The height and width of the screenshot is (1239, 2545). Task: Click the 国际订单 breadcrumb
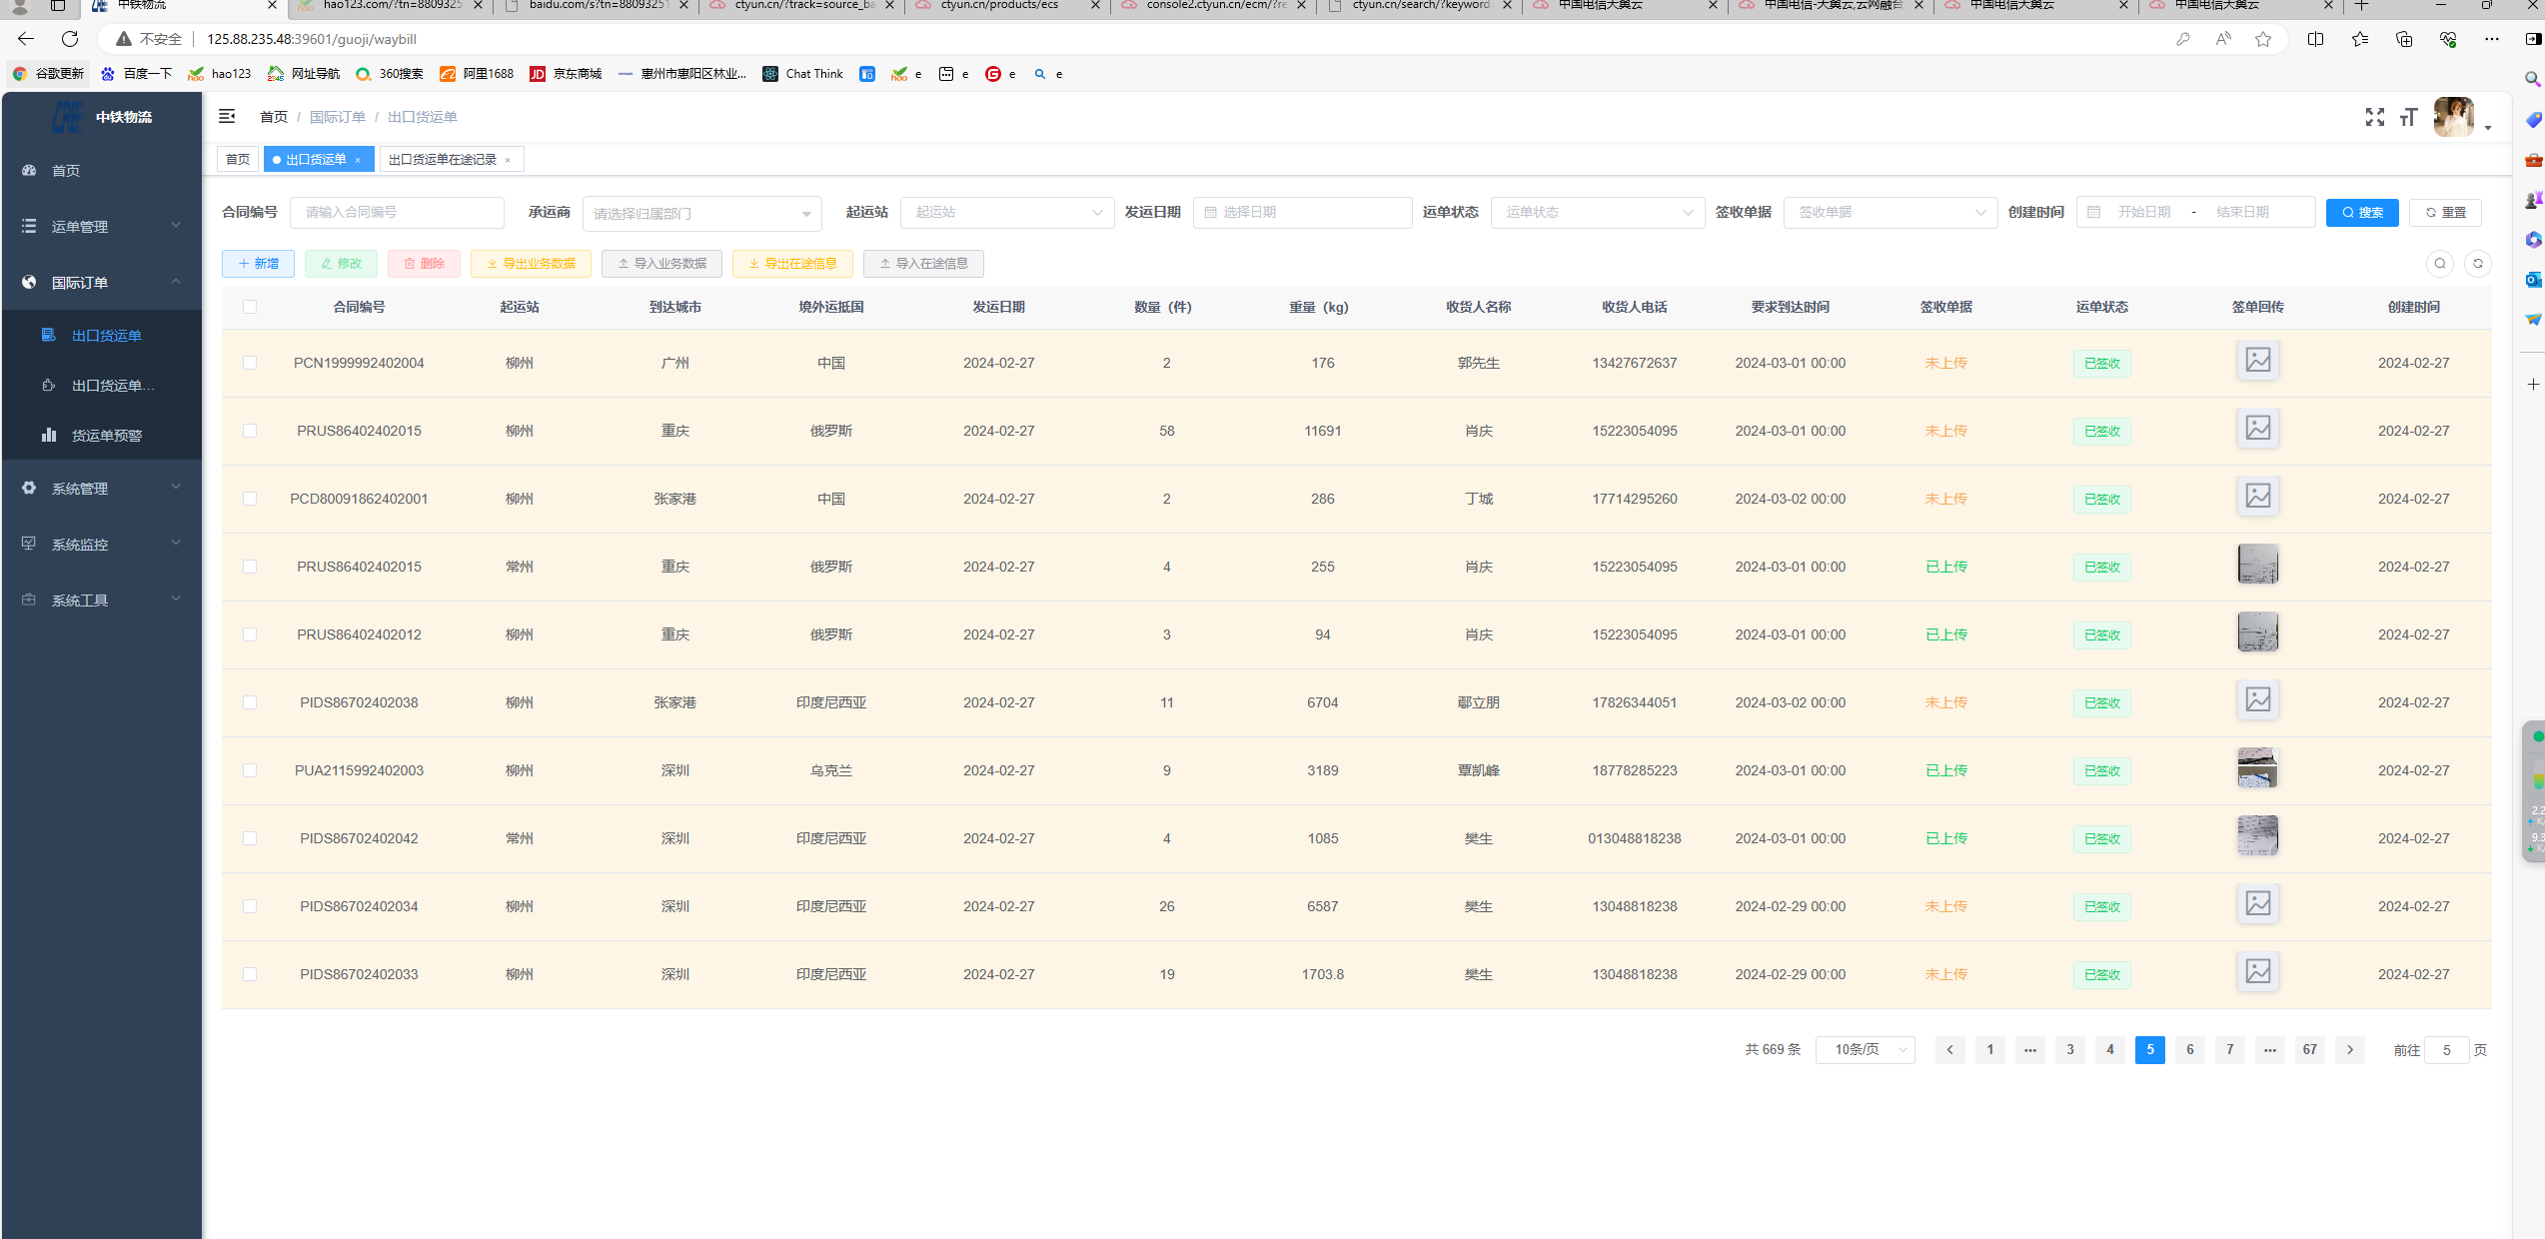(x=337, y=117)
